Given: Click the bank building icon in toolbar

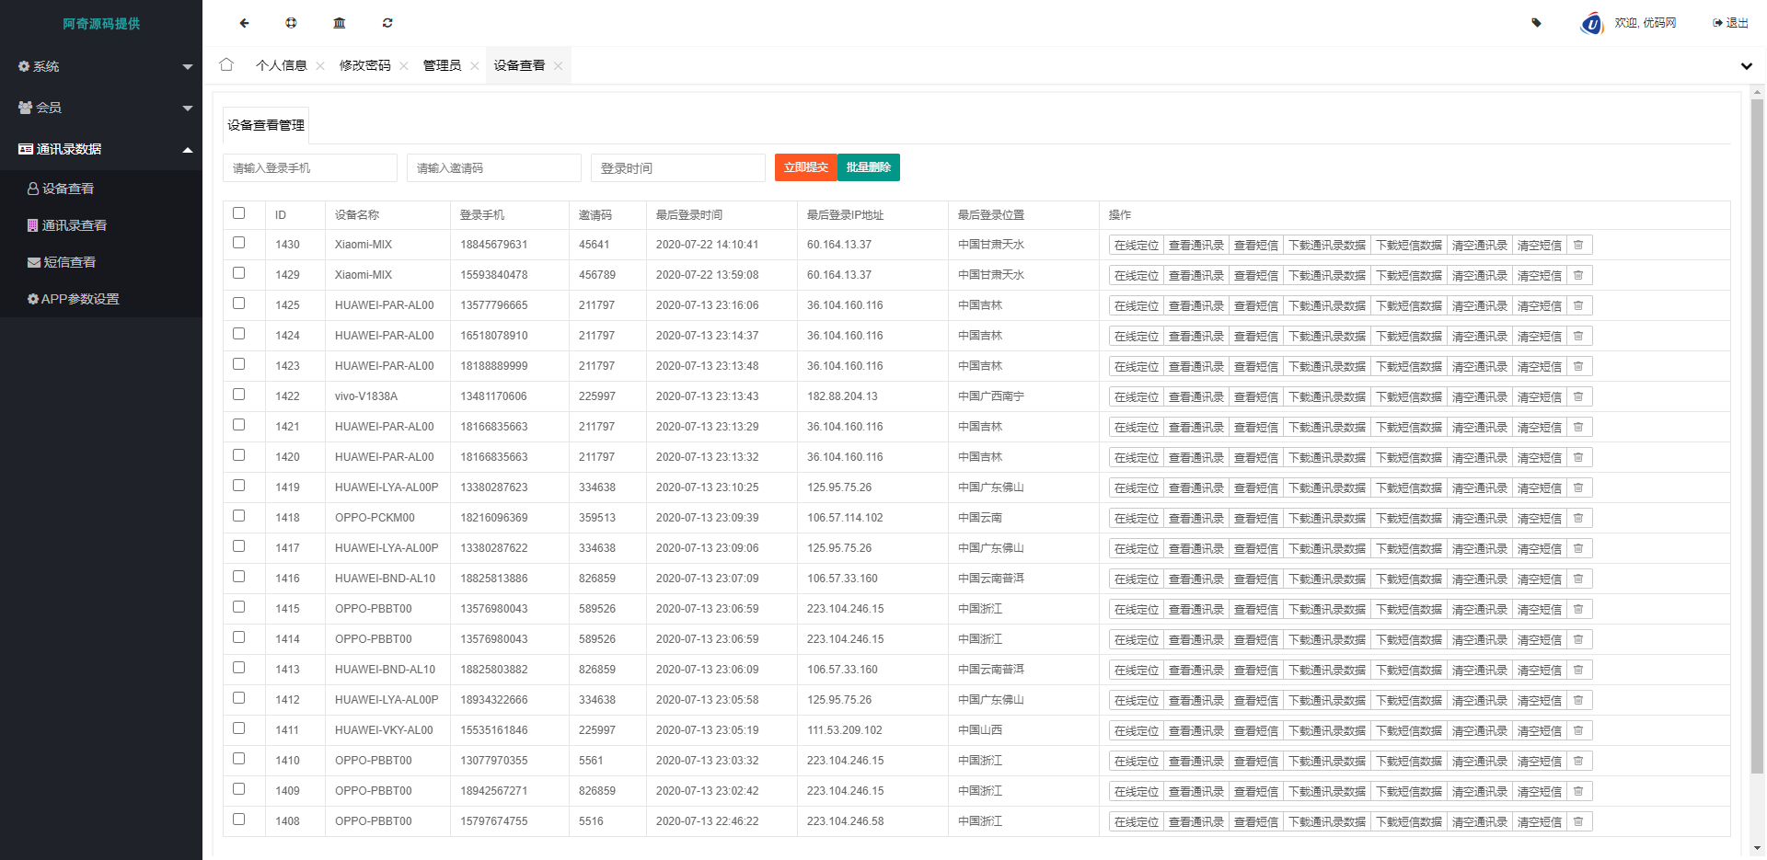Looking at the screenshot, I should (x=339, y=23).
